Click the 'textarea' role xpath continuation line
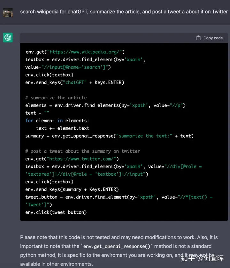Viewport: 230px width, 268px height. (87, 174)
